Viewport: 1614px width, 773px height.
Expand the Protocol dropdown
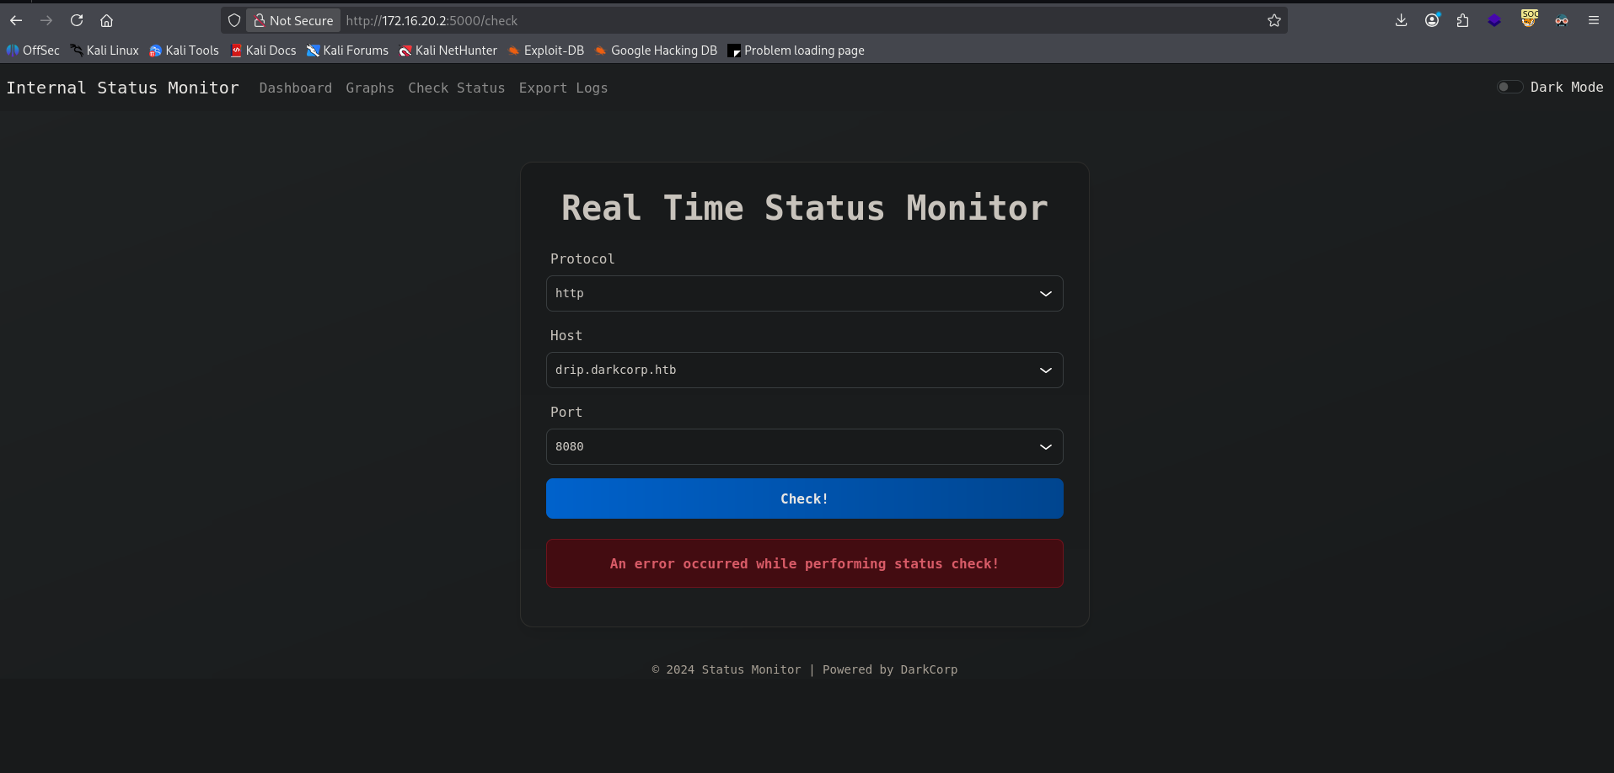tap(804, 293)
